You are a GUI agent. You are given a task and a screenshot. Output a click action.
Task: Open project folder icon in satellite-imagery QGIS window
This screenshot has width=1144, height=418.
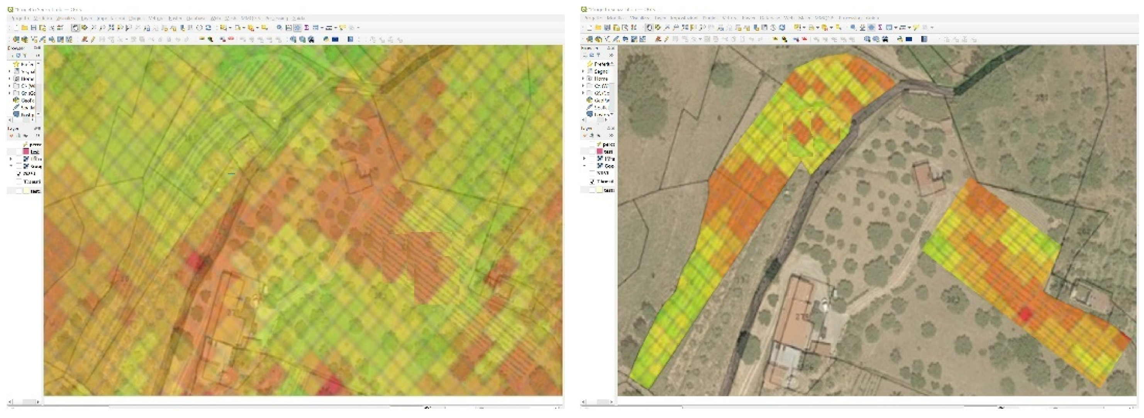click(x=598, y=27)
